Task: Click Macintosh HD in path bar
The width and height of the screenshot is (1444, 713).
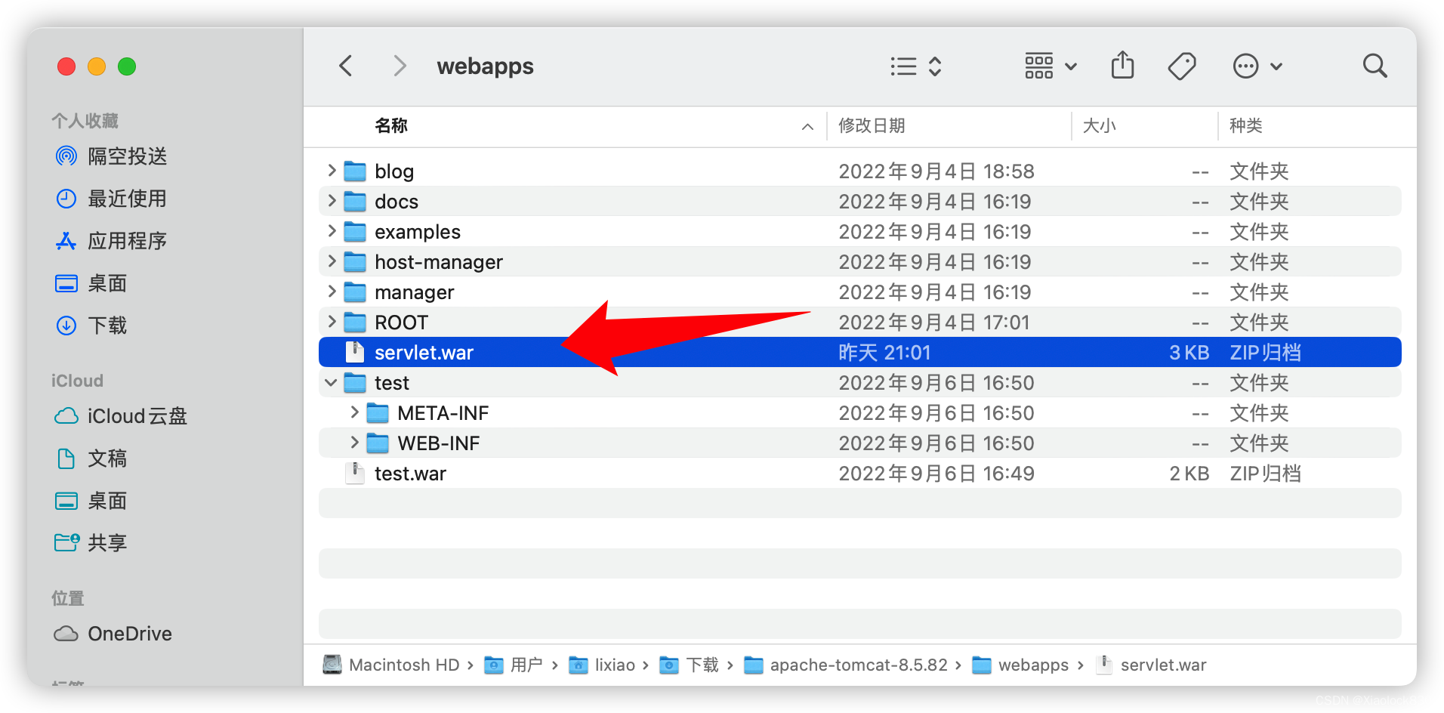Action: (391, 665)
